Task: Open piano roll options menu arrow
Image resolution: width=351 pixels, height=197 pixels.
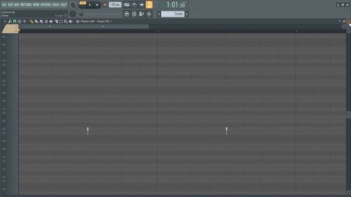Action: click(x=5, y=21)
